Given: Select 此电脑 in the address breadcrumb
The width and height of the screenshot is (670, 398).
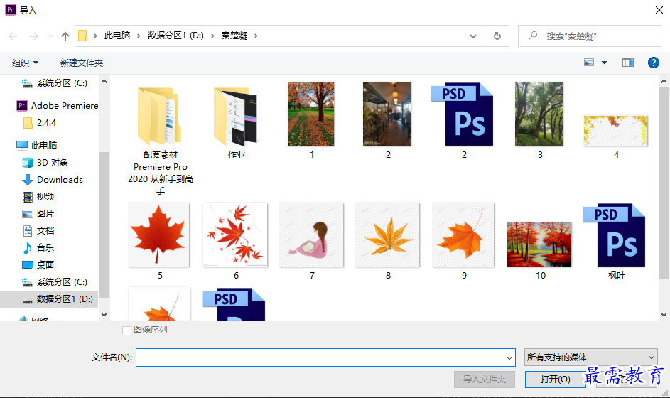Looking at the screenshot, I should (117, 36).
